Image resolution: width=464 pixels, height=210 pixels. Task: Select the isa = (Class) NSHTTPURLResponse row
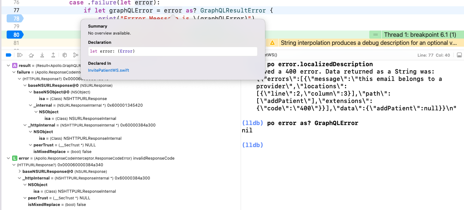point(73,99)
